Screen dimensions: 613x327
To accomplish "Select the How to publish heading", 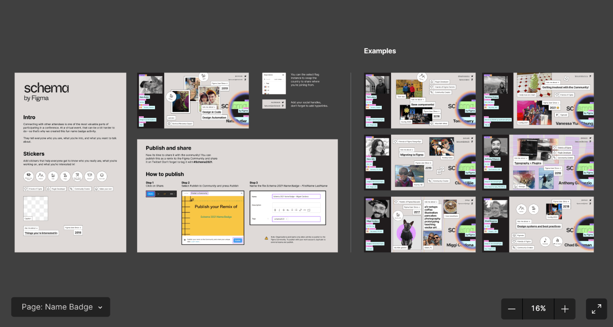I will (165, 174).
